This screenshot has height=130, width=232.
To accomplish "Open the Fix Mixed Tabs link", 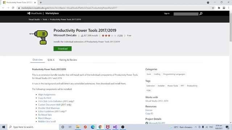I will click(45, 115).
